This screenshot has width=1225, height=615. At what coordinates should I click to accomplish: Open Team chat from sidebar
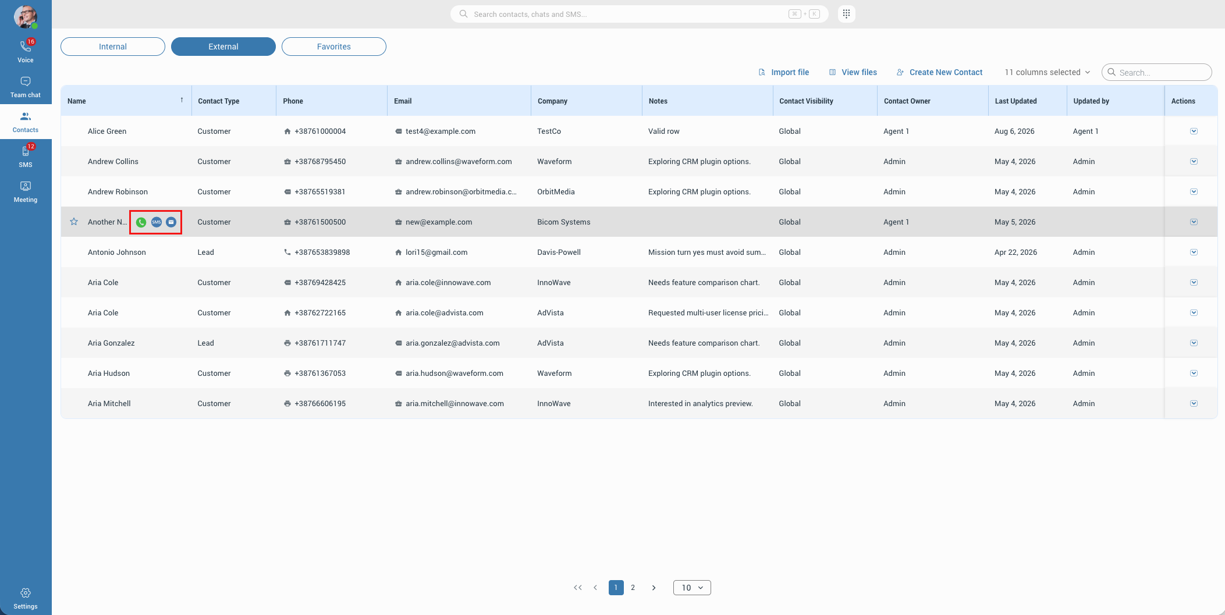(x=26, y=87)
